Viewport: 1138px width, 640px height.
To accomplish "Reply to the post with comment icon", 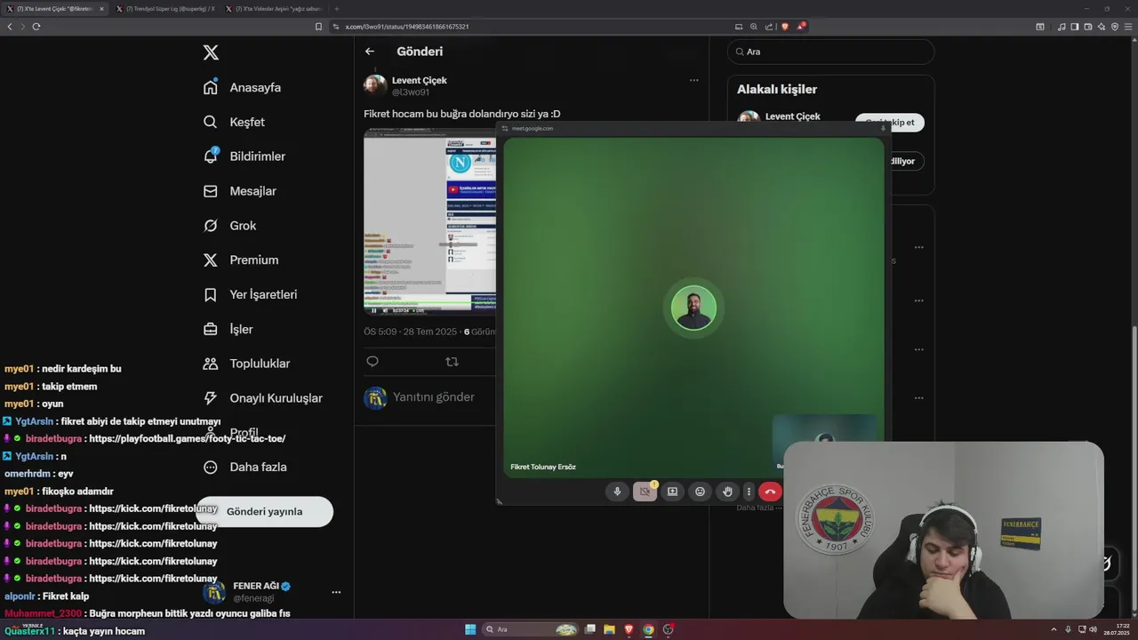I will [x=373, y=362].
